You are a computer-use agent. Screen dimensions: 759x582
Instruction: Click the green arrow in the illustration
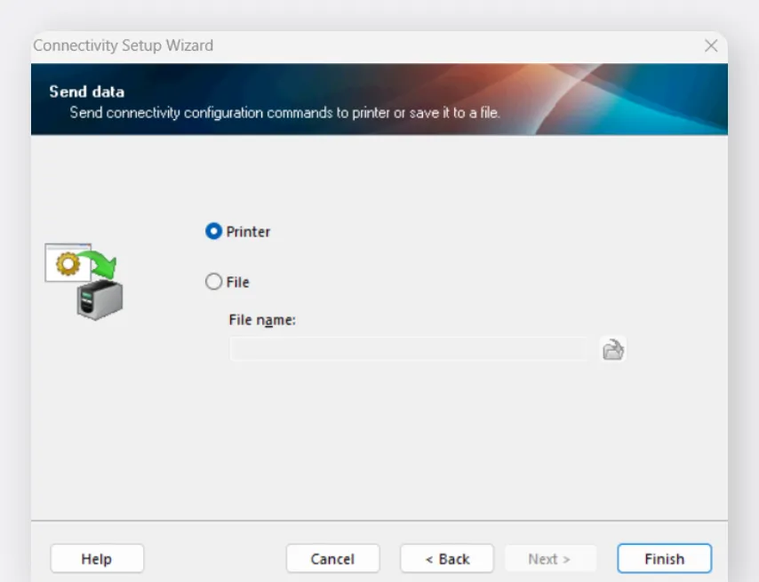coord(100,264)
